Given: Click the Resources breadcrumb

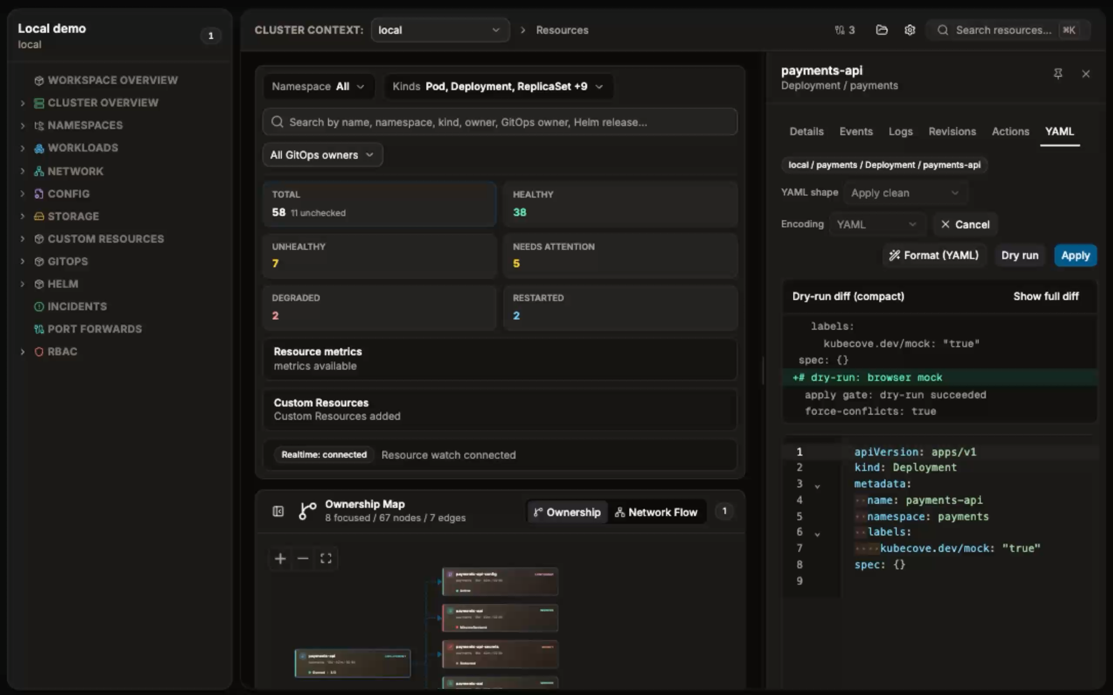Looking at the screenshot, I should (x=562, y=30).
